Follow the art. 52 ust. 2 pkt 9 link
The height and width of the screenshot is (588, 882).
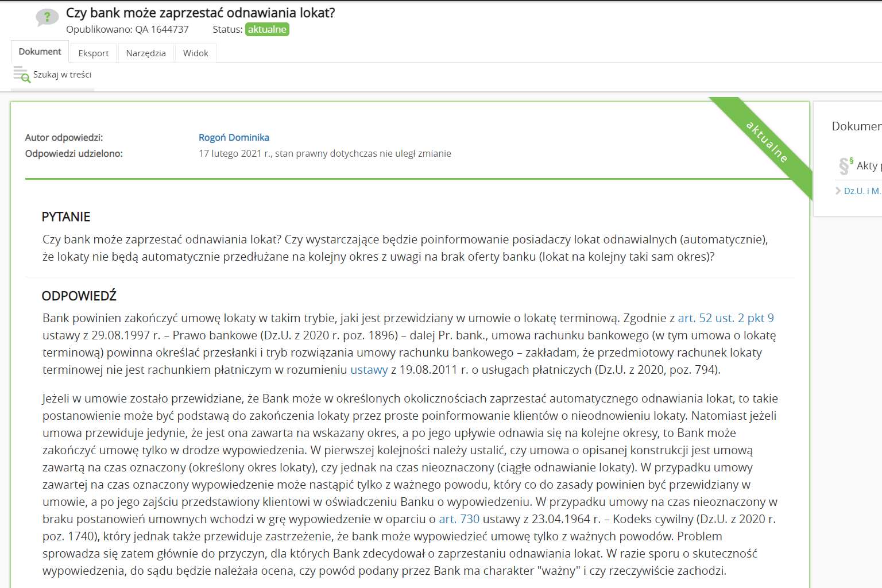pos(725,318)
